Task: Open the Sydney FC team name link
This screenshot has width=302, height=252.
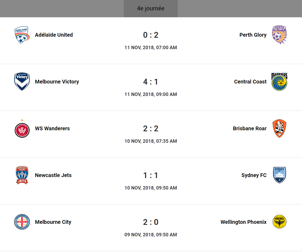Action: (254, 175)
